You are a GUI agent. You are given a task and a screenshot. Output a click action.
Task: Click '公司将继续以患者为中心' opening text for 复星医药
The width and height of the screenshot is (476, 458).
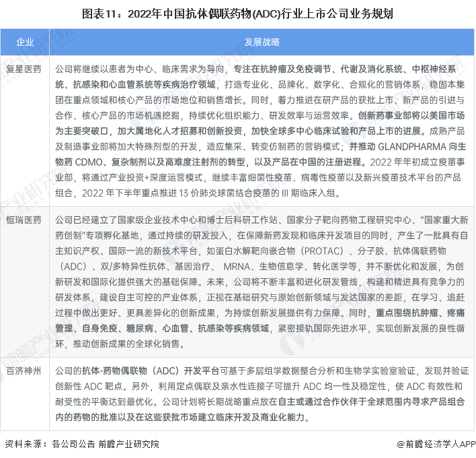(x=104, y=69)
